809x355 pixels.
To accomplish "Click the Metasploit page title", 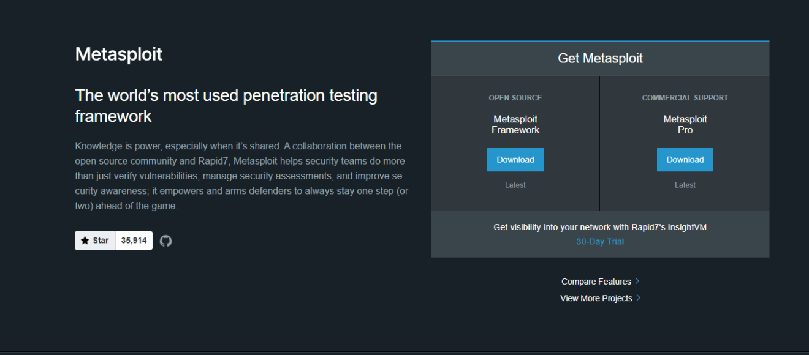I will (x=118, y=54).
